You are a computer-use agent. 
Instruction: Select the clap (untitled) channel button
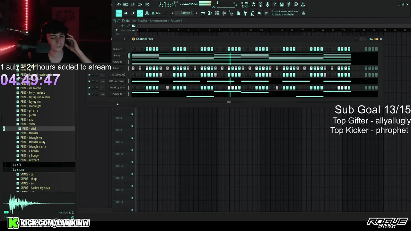pyautogui.click(x=117, y=75)
